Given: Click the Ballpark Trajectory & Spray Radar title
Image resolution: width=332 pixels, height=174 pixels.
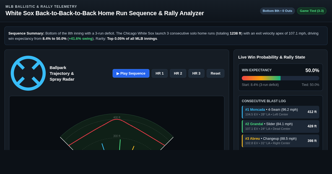Looking at the screenshot, I should (x=62, y=73).
